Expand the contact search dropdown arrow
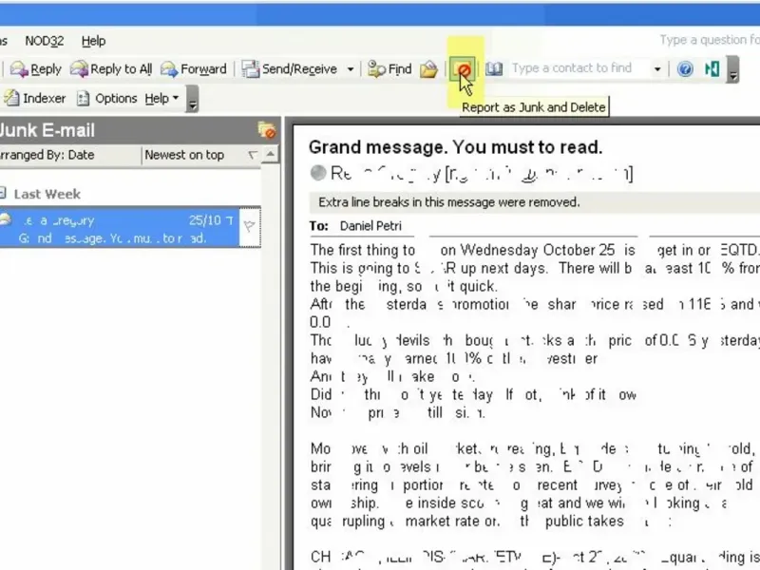Viewport: 760px width, 570px height. 657,68
